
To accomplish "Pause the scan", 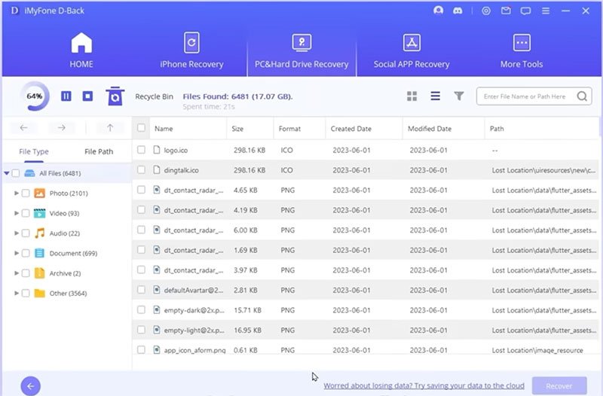I will click(66, 96).
